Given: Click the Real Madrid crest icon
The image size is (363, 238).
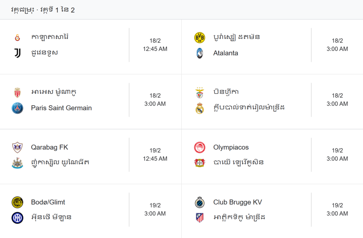Looking at the screenshot, I should coord(200,108).
